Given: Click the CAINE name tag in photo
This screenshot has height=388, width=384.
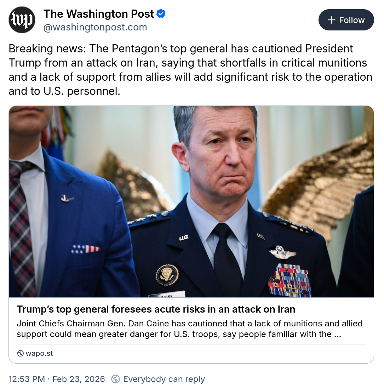Looking at the screenshot, I should [167, 295].
